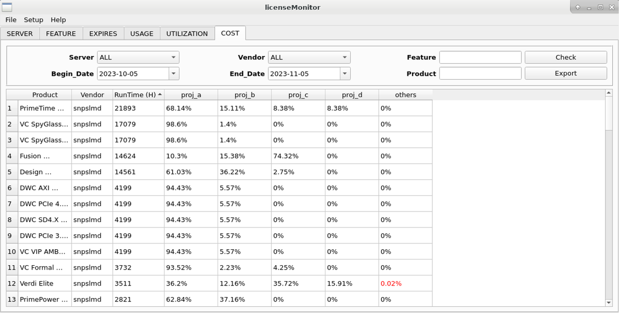
Task: Switch to the FEATURE tab
Action: 60,33
